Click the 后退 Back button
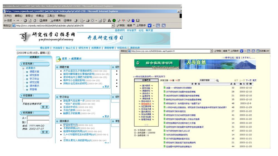The image size is (278, 156). coord(8,21)
